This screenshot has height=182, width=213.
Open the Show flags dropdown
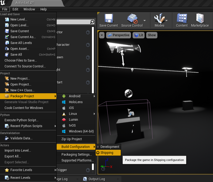pyautogui.click(x=152, y=35)
